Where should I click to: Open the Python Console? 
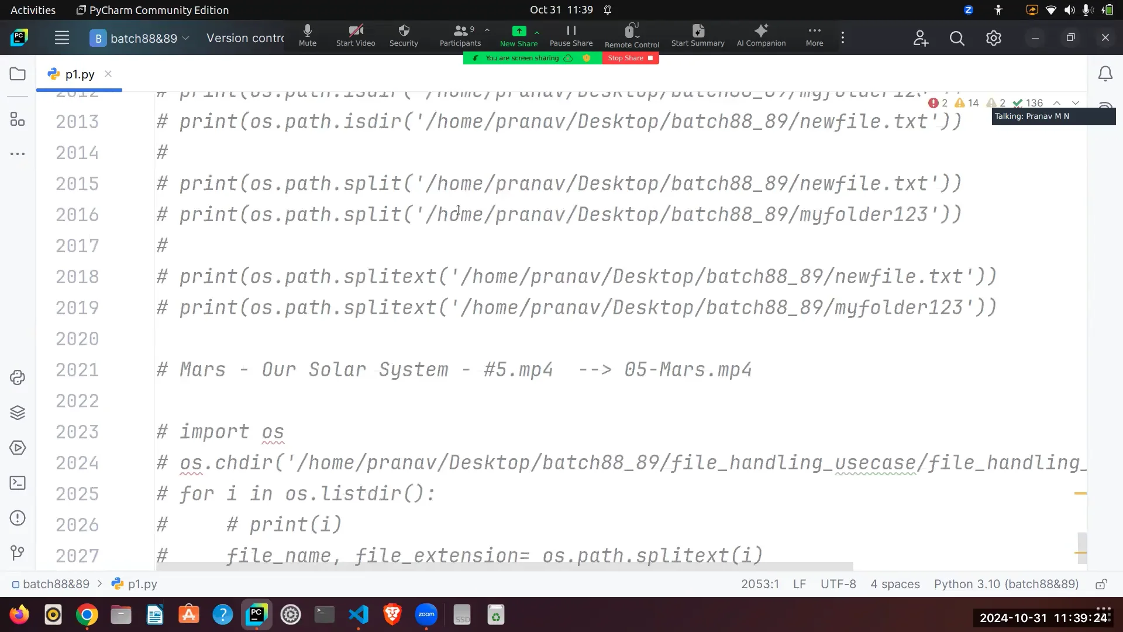pyautogui.click(x=18, y=377)
